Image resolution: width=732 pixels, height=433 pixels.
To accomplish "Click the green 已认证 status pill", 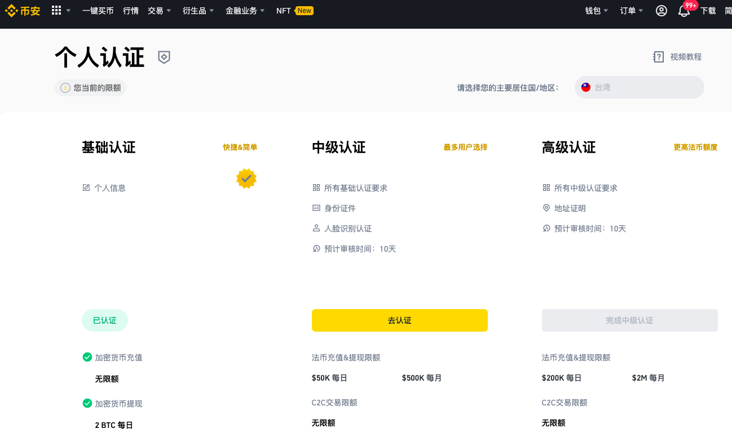I will pos(105,320).
